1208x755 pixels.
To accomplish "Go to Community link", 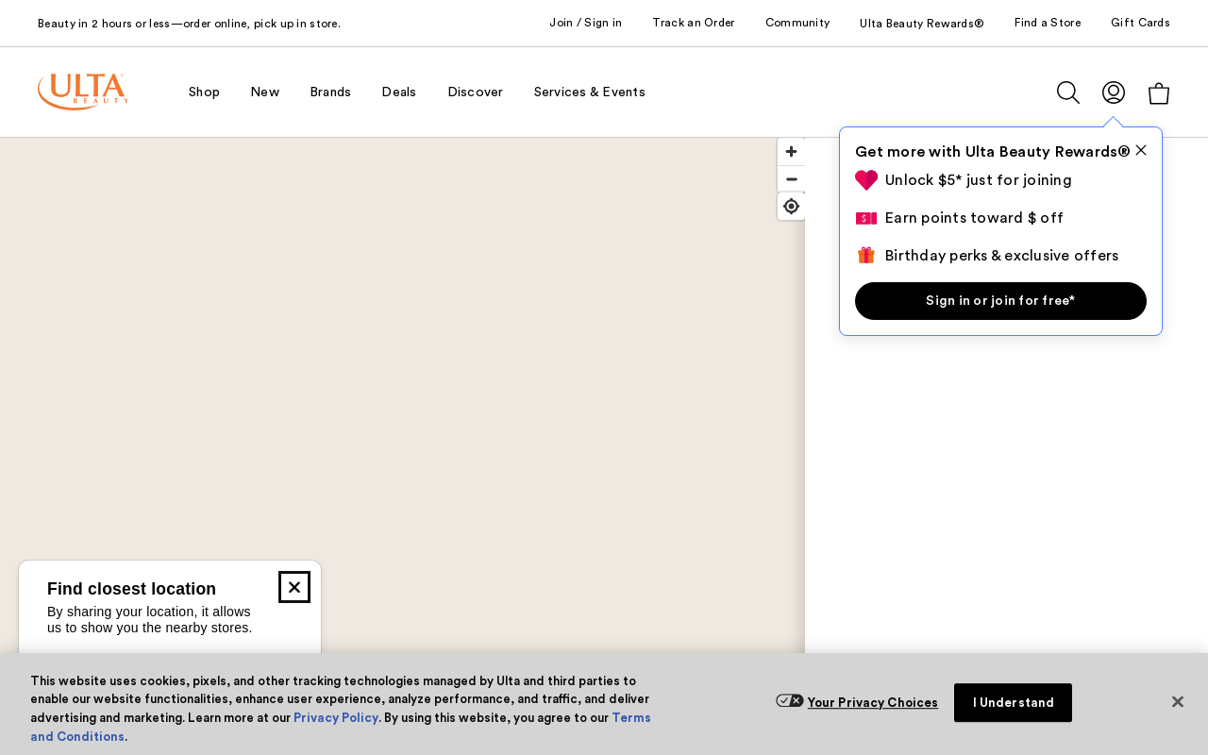I will [797, 23].
